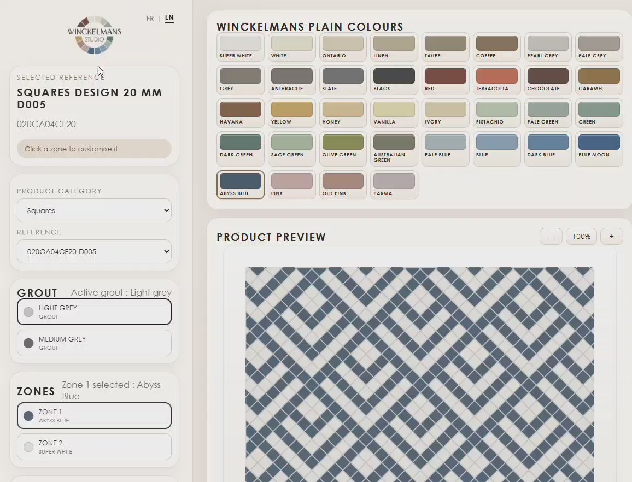This screenshot has width=632, height=482.
Task: Pick the Sage Green colour swatch
Action: 292,149
